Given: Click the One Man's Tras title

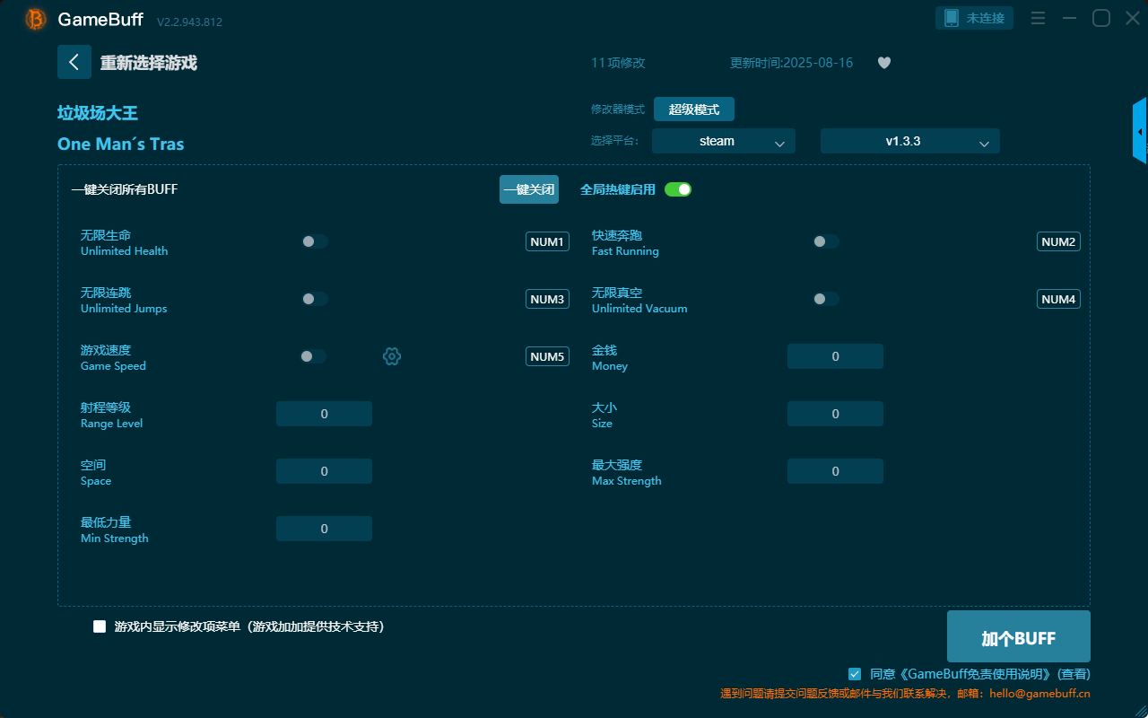Looking at the screenshot, I should 121,144.
